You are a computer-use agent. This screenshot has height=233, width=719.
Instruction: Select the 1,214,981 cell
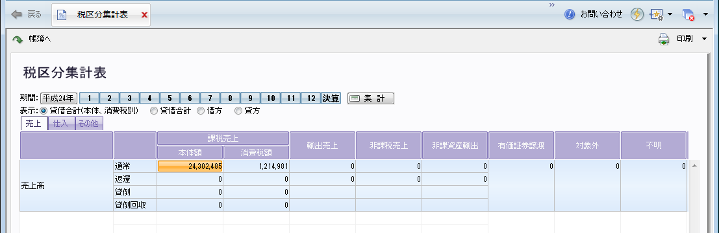coord(256,167)
